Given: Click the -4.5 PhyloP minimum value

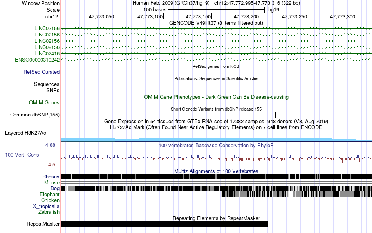Looking at the screenshot, I should coord(51,165).
